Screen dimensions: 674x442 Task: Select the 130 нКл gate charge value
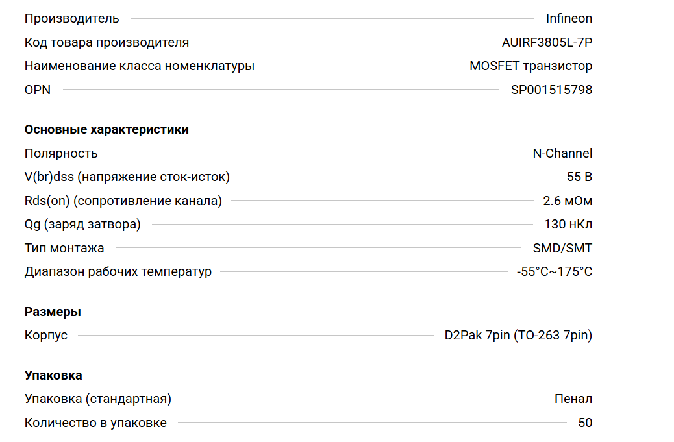568,225
